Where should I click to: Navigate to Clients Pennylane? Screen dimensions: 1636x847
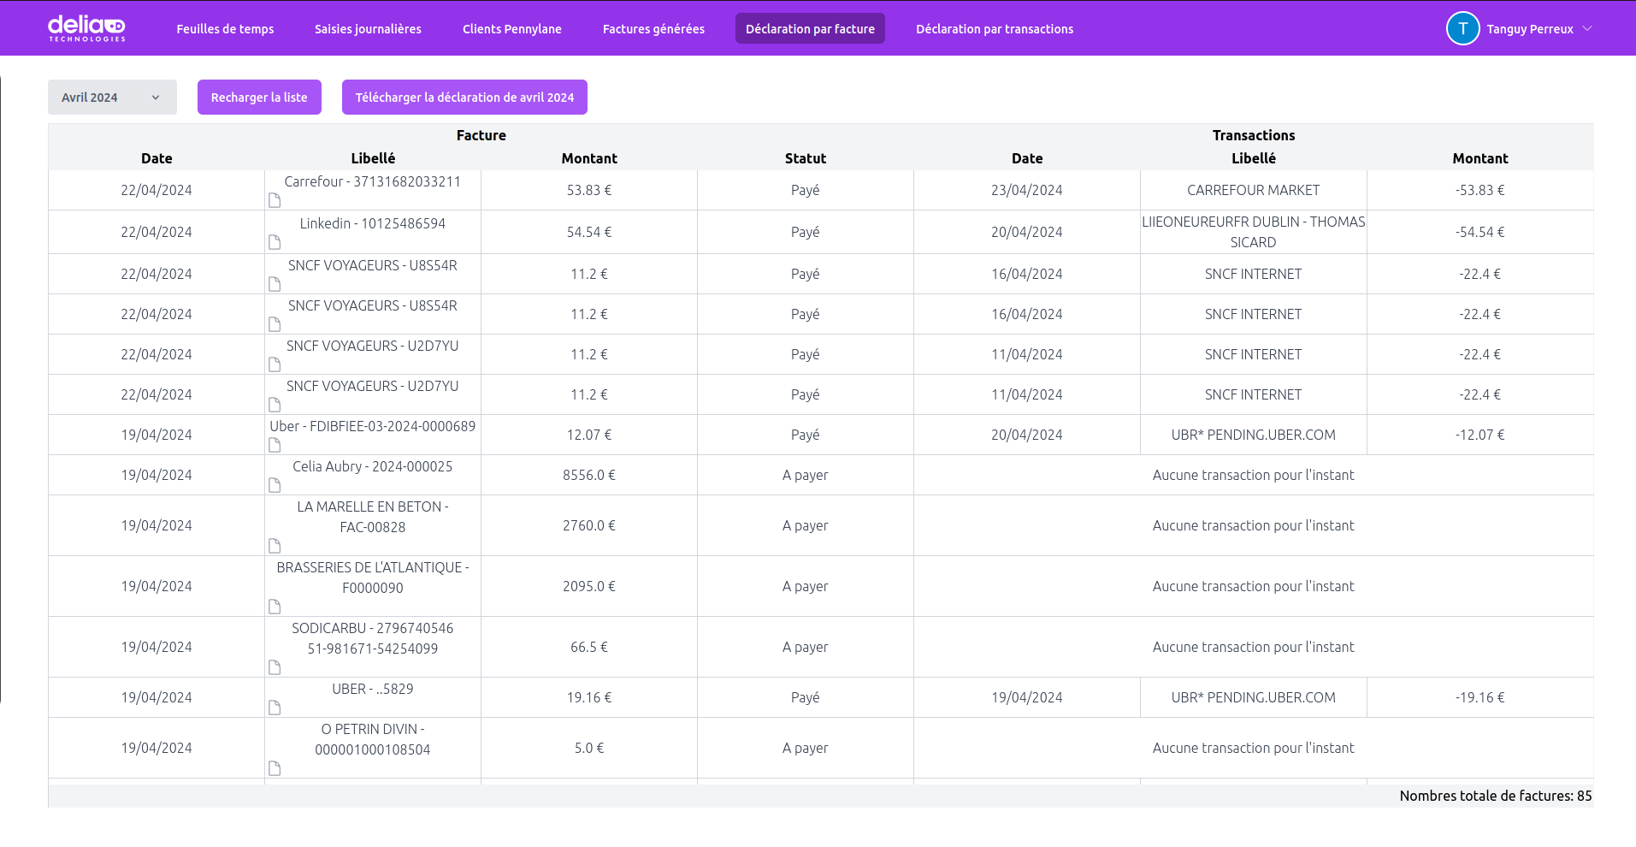tap(511, 29)
